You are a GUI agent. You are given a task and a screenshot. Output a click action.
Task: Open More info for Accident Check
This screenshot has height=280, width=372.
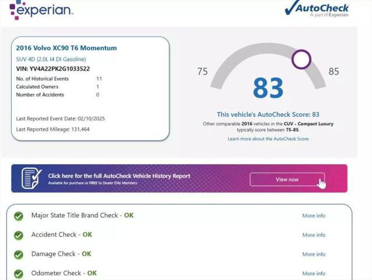pos(314,235)
